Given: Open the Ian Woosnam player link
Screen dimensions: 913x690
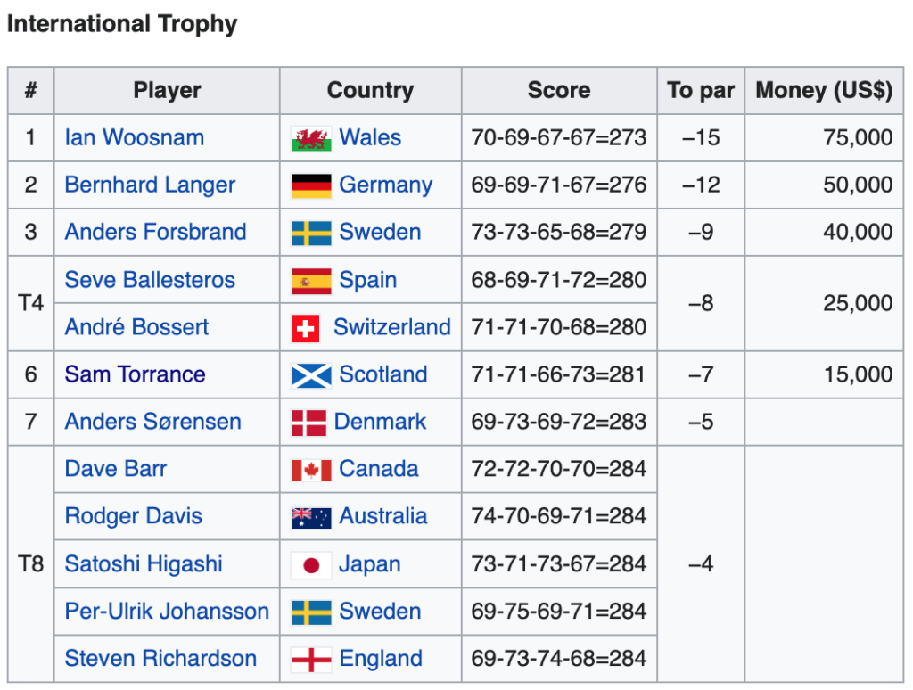Looking at the screenshot, I should (x=135, y=138).
